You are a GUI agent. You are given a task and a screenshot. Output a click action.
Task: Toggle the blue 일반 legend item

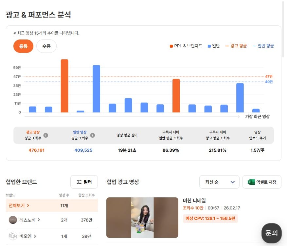coord(214,46)
